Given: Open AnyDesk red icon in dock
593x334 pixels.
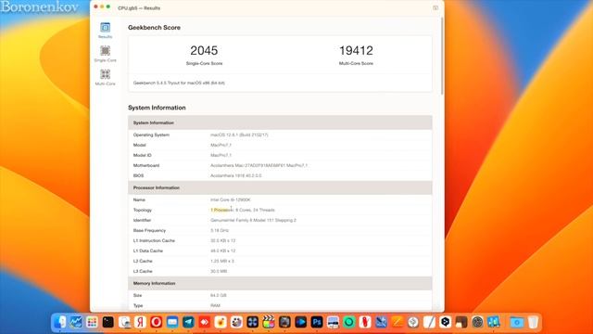Looking at the screenshot, I should pos(204,322).
